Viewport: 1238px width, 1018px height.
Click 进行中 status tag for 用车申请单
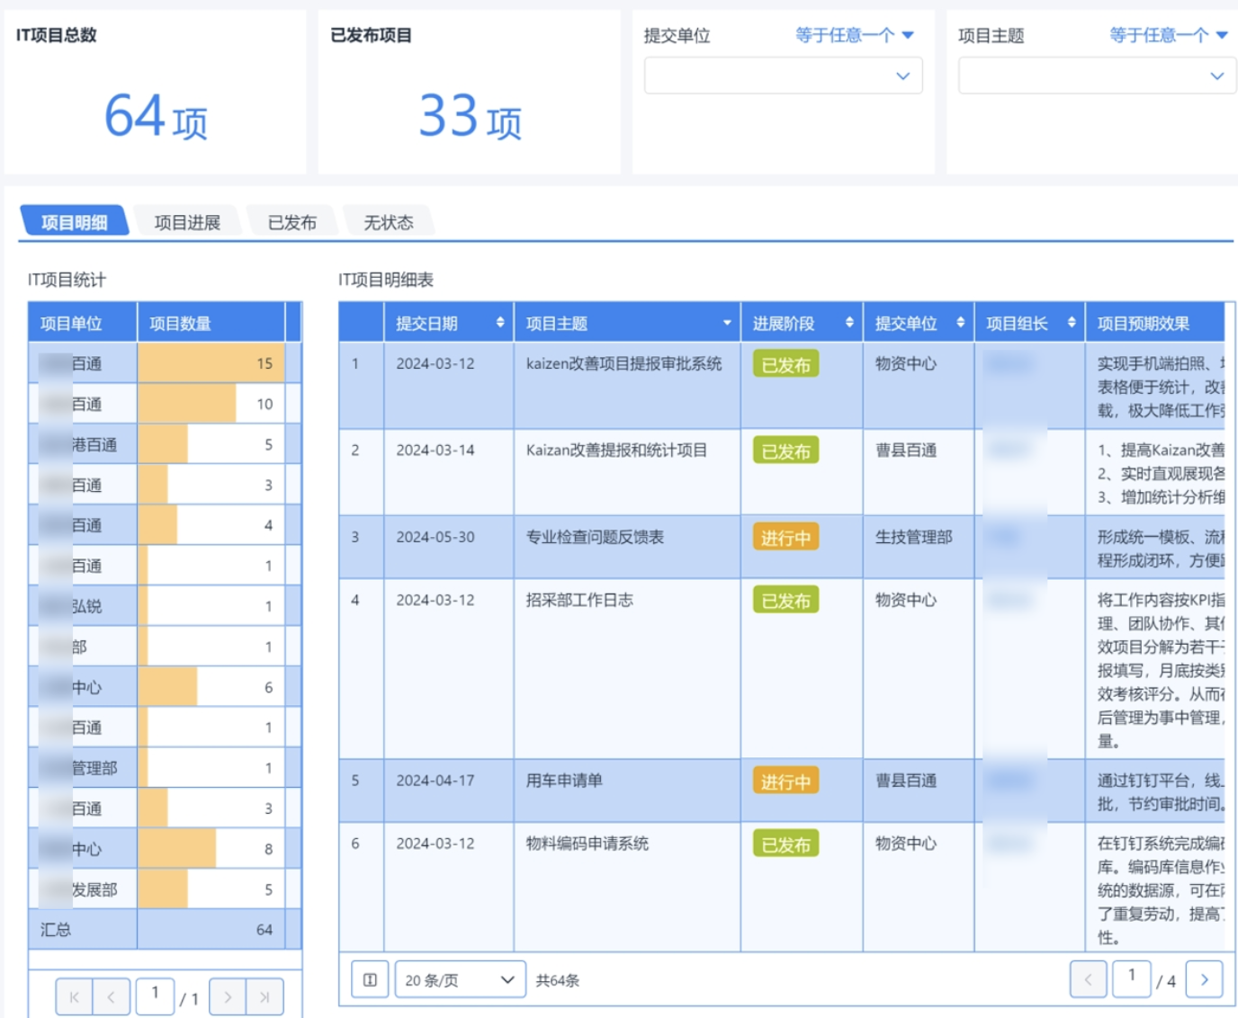[x=785, y=781]
